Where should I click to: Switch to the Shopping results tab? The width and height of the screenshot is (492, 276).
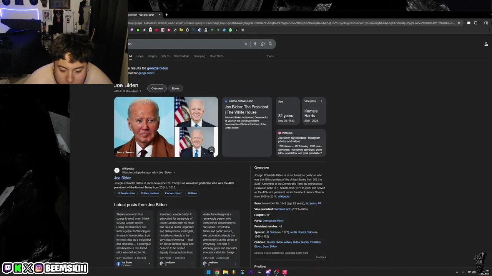pyautogui.click(x=199, y=56)
